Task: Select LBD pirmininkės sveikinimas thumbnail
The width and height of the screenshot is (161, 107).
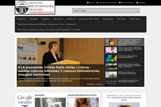Action: tap(111, 75)
